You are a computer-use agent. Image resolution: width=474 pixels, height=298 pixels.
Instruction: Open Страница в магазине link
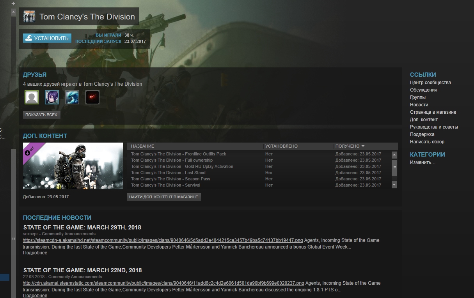point(433,112)
